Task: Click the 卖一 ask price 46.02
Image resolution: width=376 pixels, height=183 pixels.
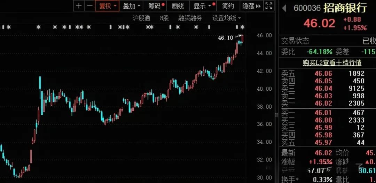Action: pos(323,103)
